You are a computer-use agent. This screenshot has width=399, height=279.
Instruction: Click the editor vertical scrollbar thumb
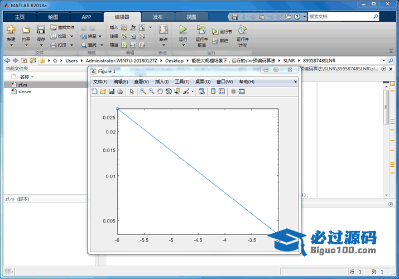point(386,107)
